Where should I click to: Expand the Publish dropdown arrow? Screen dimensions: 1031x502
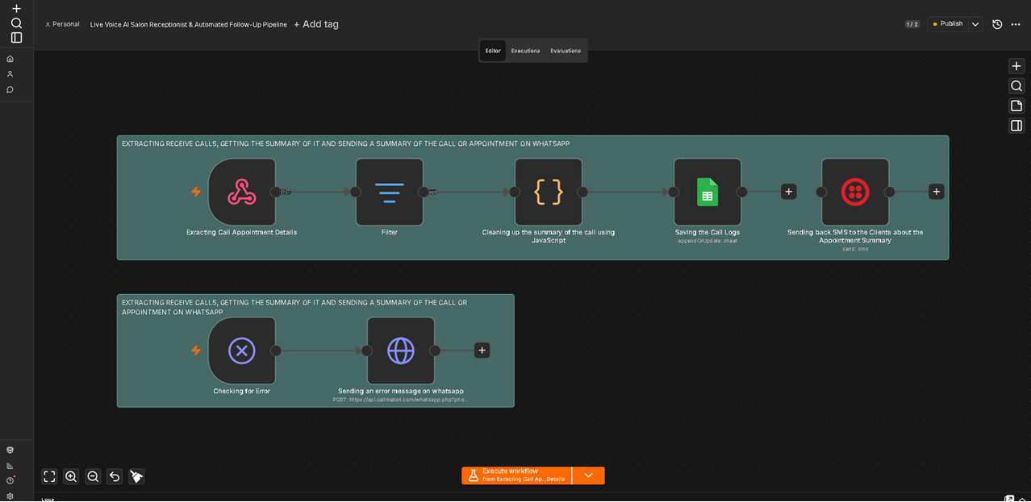pos(975,24)
